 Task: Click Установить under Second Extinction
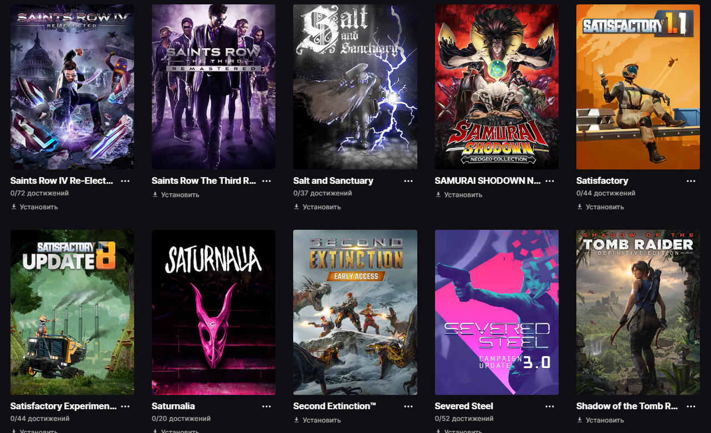(x=317, y=420)
